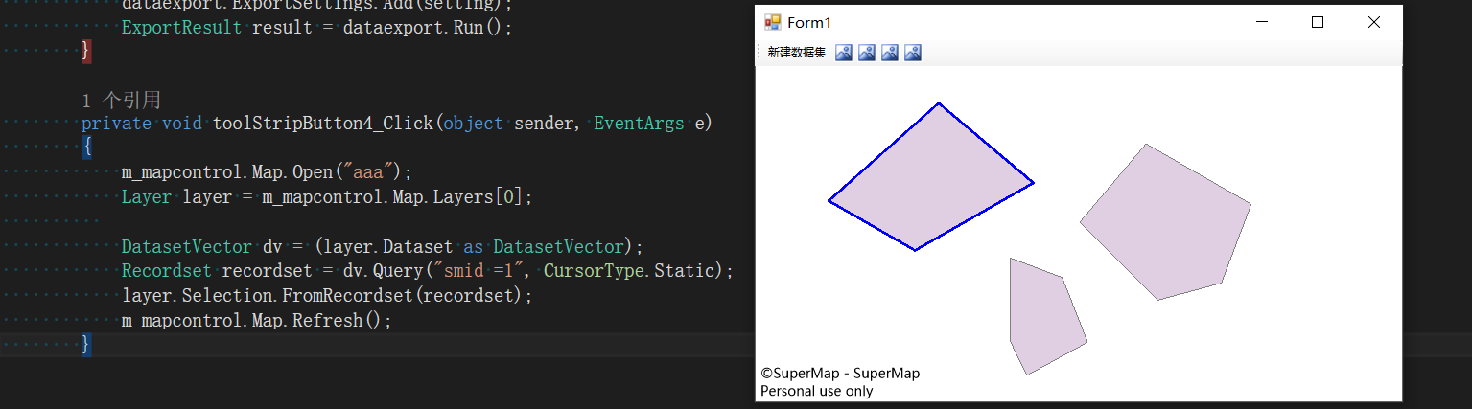Click the "void" keyword in the method signature
1472x409 pixels.
pyautogui.click(x=182, y=124)
